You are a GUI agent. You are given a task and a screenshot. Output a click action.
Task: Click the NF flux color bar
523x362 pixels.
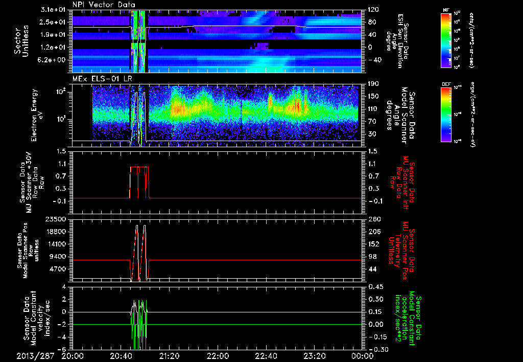pos(446,40)
